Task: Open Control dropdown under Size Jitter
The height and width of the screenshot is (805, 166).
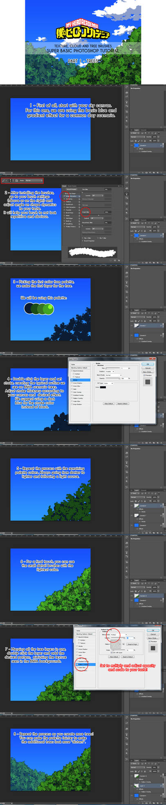Action: point(97,196)
